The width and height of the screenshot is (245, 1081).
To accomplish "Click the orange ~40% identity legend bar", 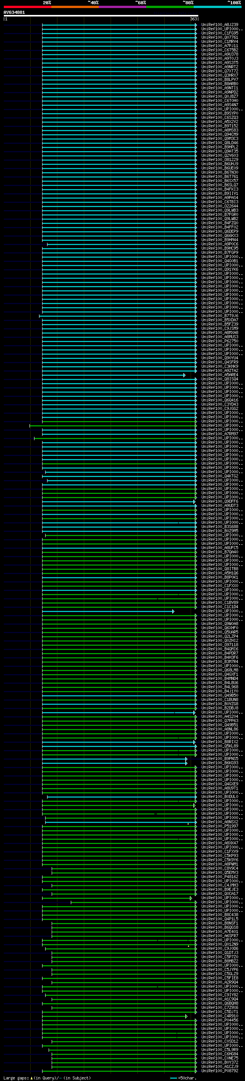I will 75,7.
